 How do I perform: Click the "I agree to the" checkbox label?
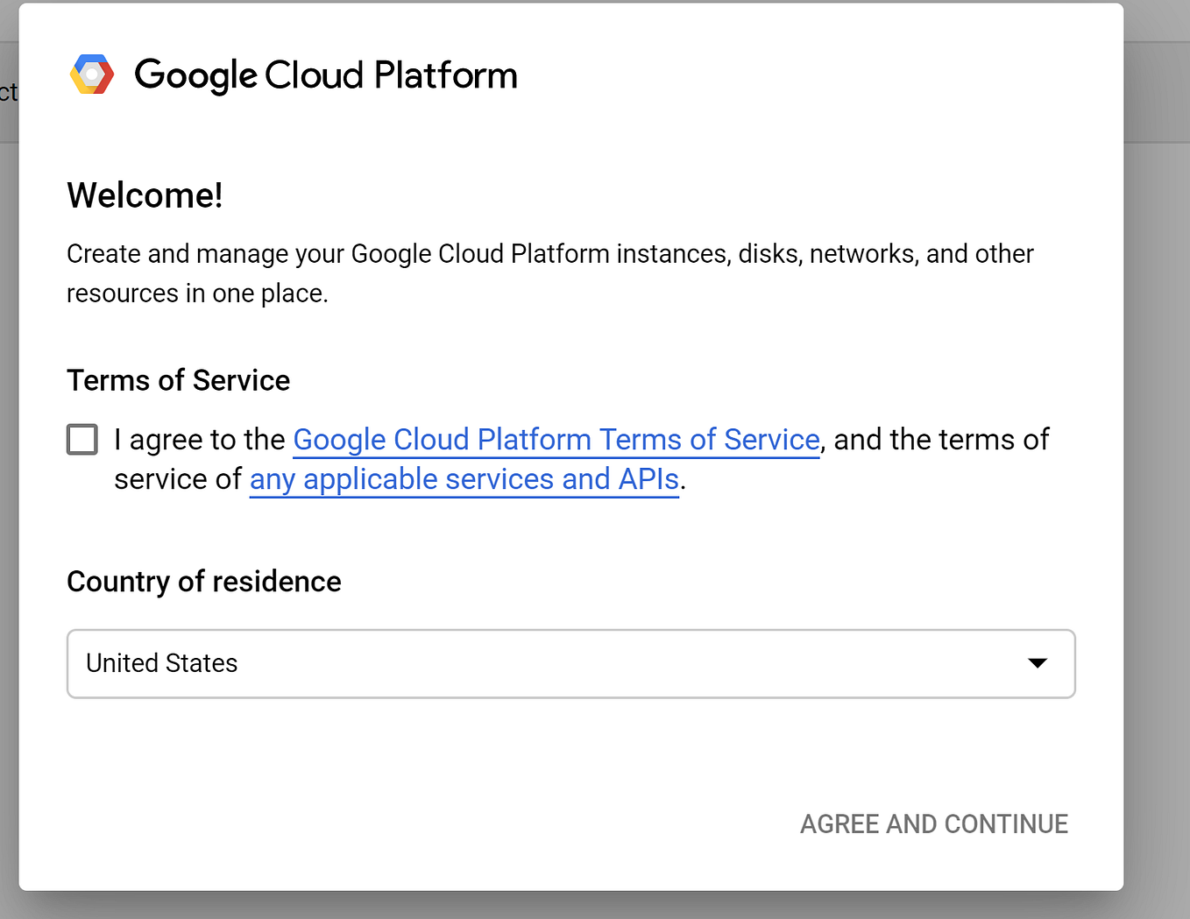200,440
